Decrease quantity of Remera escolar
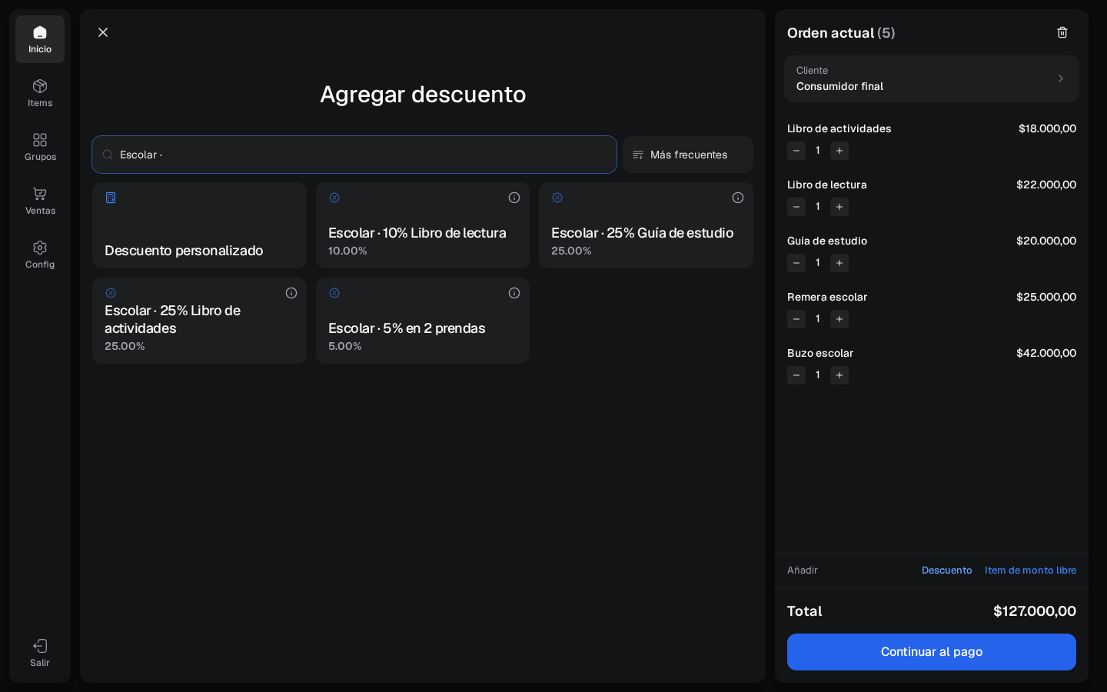Viewport: 1107px width, 692px height. click(x=796, y=319)
